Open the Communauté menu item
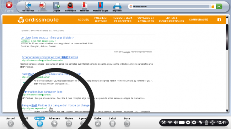 198,19
